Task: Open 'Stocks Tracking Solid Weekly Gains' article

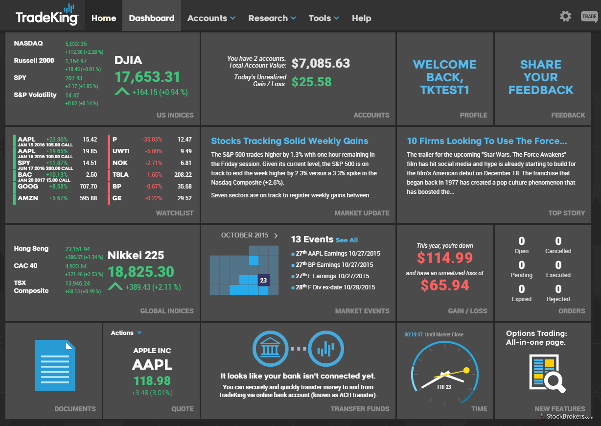Action: (x=290, y=141)
